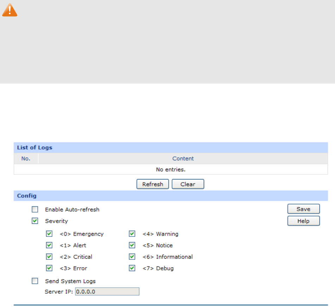Select the 'No entries.' table row

pos(171,170)
